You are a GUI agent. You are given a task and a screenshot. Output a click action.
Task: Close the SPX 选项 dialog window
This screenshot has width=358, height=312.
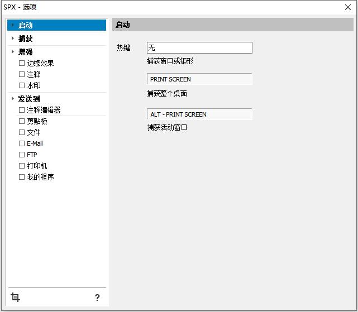pos(349,7)
